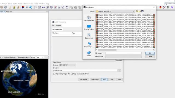Click the blue wave icon in the toolbar

click(31, 7)
